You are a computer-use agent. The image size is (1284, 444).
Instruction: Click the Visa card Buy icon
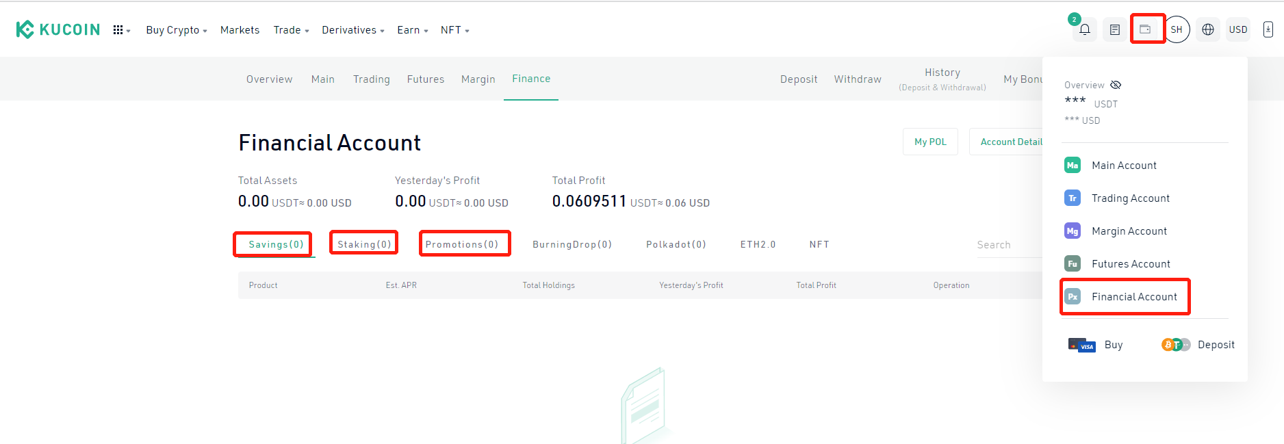1082,345
